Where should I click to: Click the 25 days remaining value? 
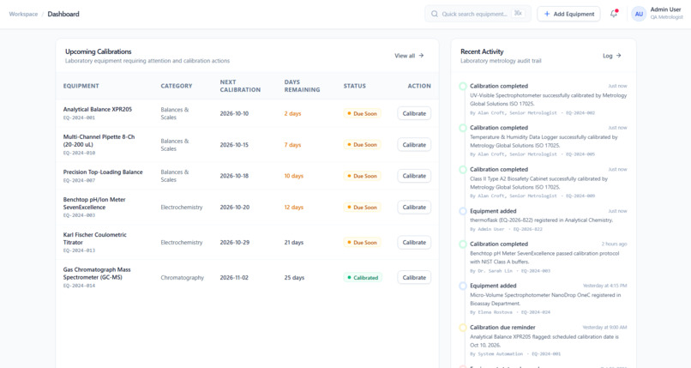pyautogui.click(x=294, y=278)
